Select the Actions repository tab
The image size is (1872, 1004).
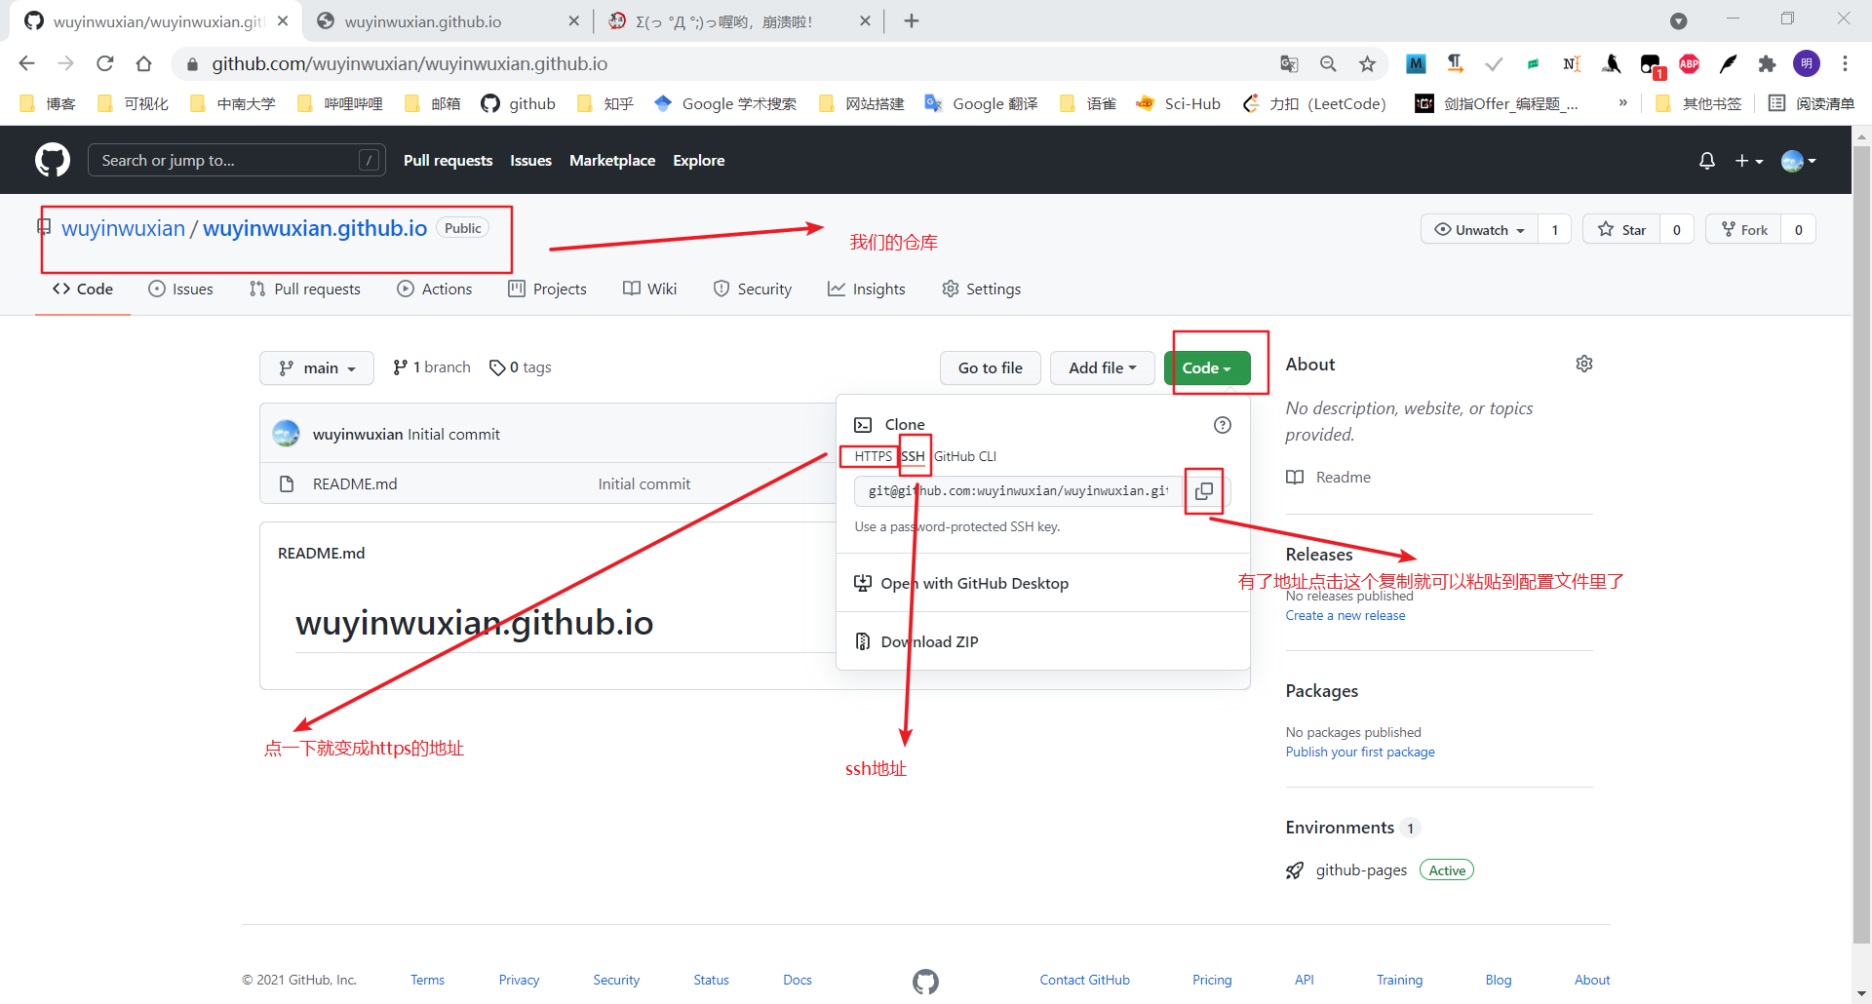tap(435, 289)
